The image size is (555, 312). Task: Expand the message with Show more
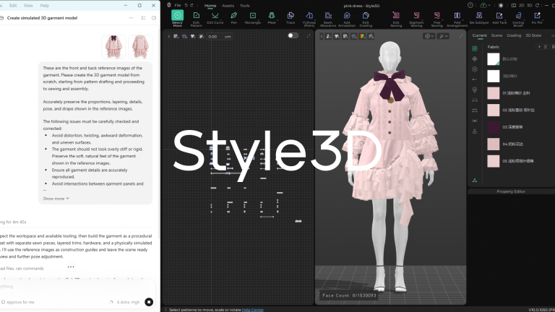(56, 199)
